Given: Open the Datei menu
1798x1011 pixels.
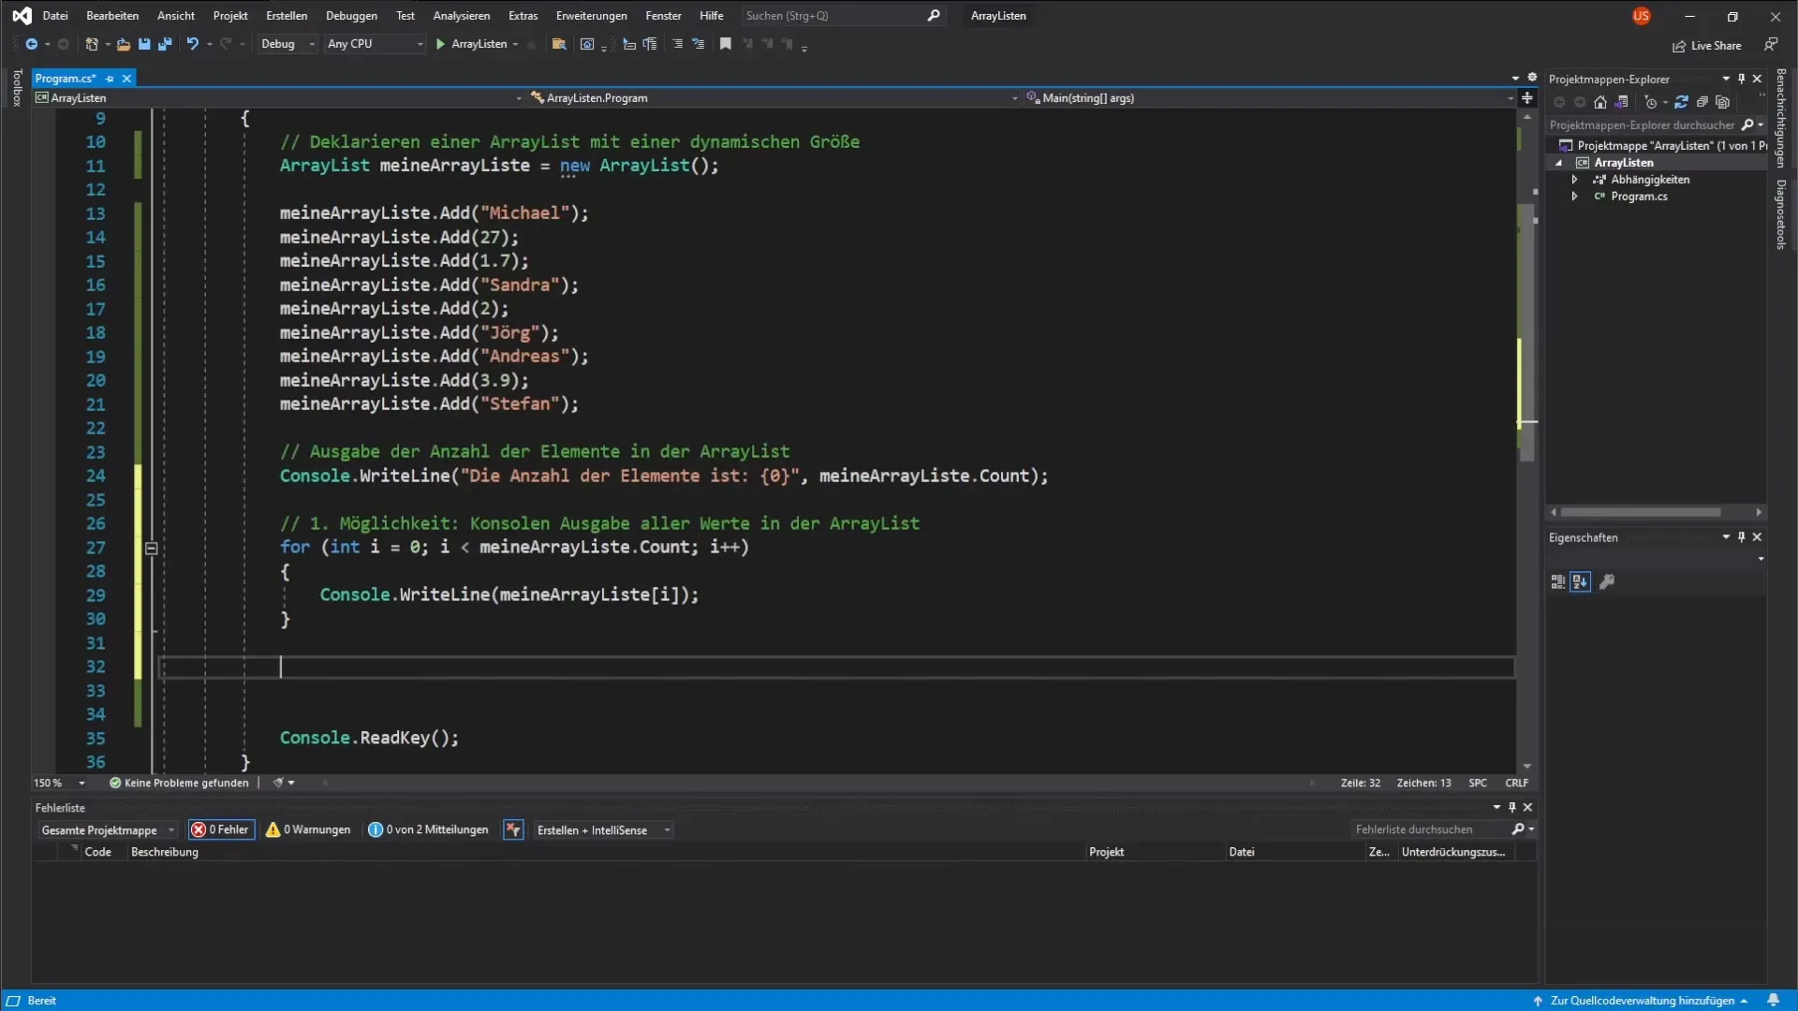Looking at the screenshot, I should coord(55,16).
